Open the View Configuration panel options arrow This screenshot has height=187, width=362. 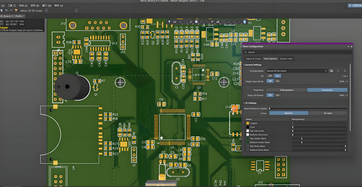click(348, 46)
